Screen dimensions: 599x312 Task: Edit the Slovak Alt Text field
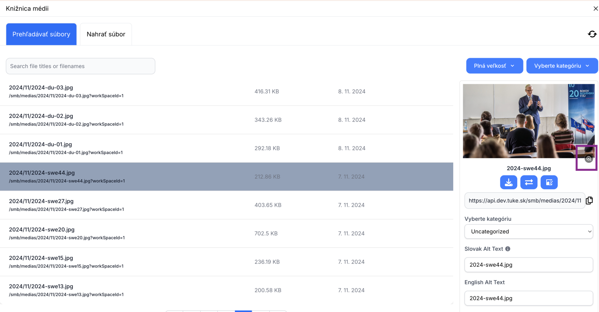[x=529, y=265]
